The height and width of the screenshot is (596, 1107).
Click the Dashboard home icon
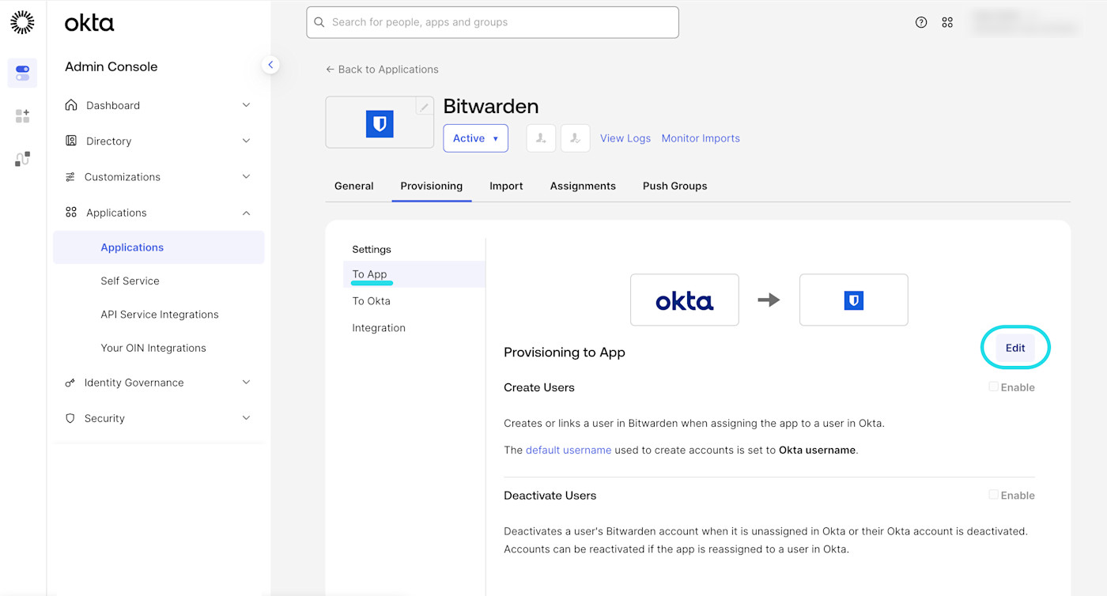coord(71,105)
